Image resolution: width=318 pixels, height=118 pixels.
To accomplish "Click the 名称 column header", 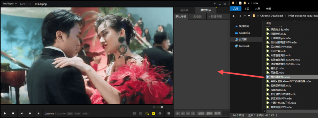I will (269, 23).
